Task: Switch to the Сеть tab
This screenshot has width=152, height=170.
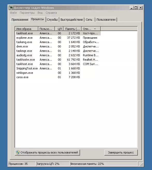Action: point(89,20)
